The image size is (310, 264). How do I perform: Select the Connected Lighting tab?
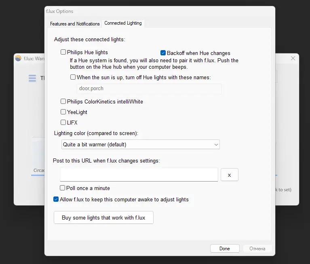(x=123, y=23)
